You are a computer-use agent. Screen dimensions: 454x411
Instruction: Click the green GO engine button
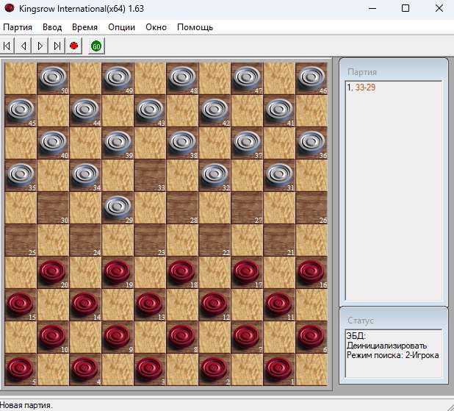pyautogui.click(x=96, y=46)
